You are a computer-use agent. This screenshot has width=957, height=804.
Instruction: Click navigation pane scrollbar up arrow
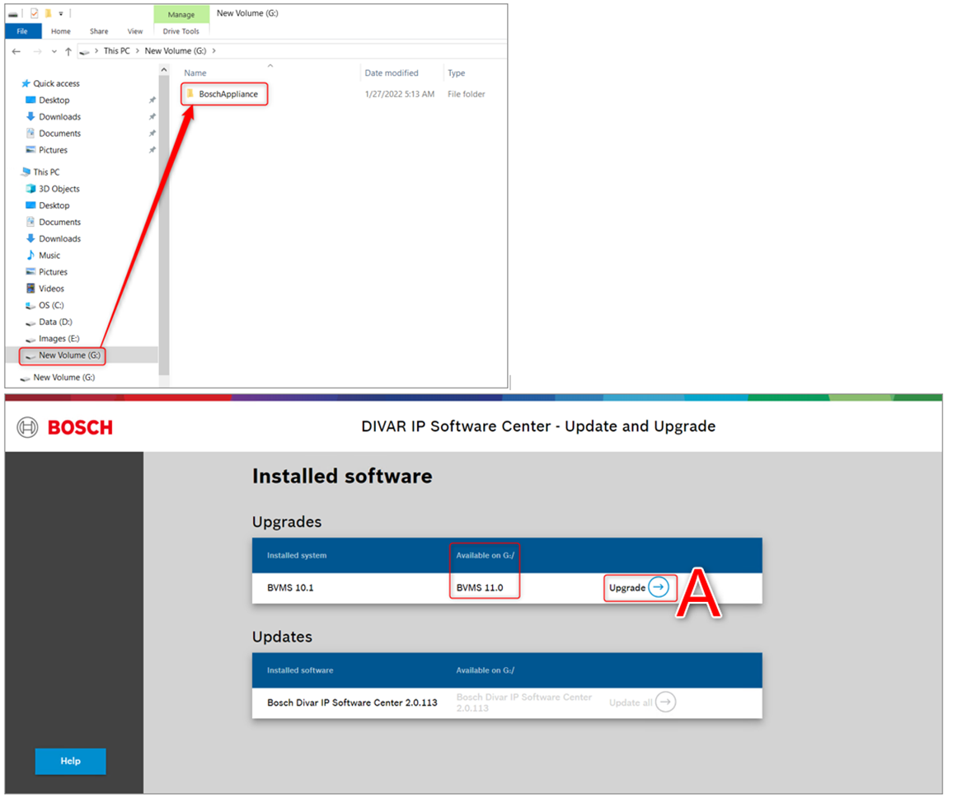[163, 70]
